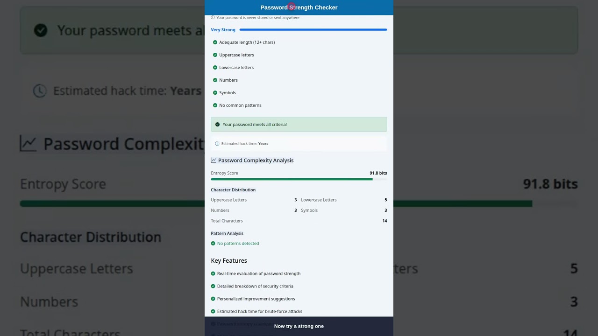Click the check icon in the all-criteria banner
Image resolution: width=598 pixels, height=336 pixels.
[217, 125]
